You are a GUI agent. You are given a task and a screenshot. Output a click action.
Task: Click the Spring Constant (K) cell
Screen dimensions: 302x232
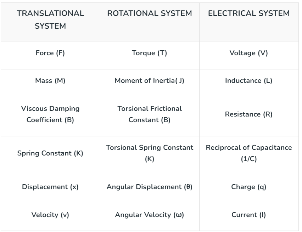50,154
